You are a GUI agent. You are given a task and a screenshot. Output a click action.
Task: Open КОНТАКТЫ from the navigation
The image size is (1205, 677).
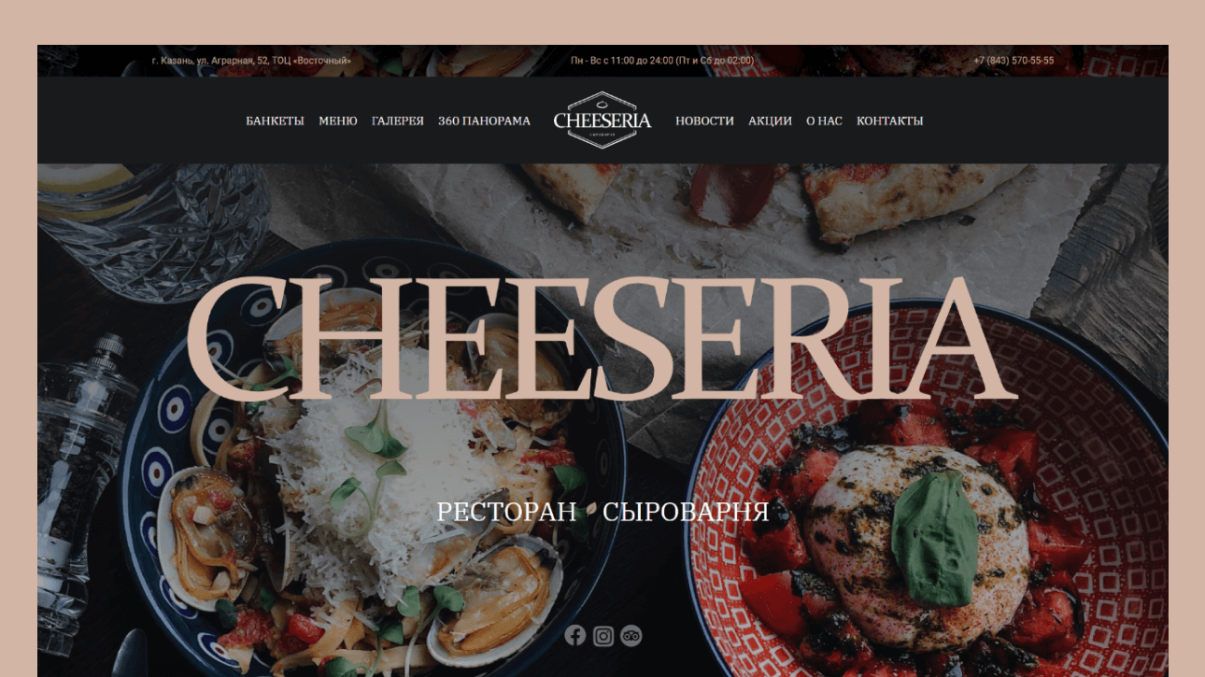(x=890, y=121)
